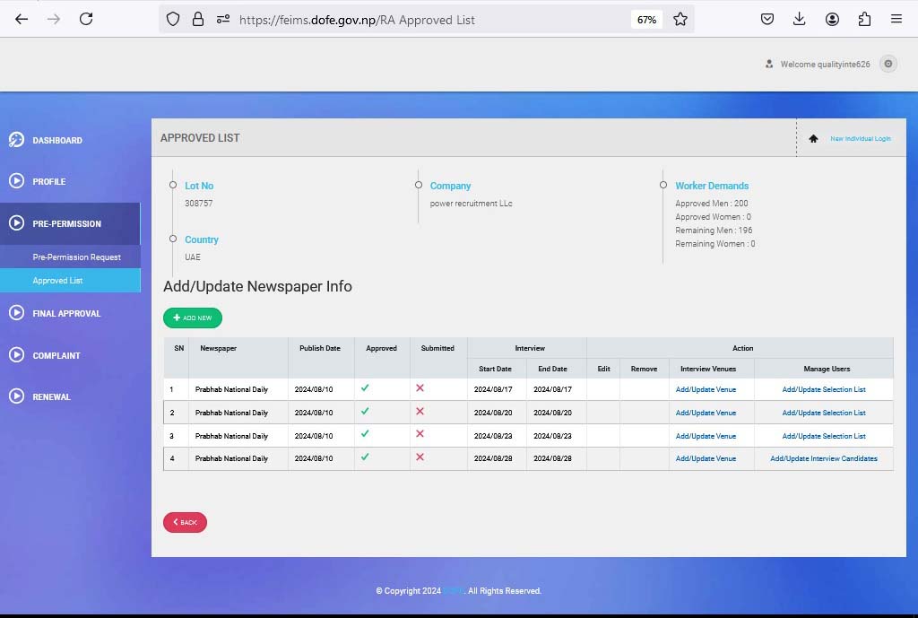Open Add/Update Interview Candidates link in row 4

pyautogui.click(x=823, y=458)
